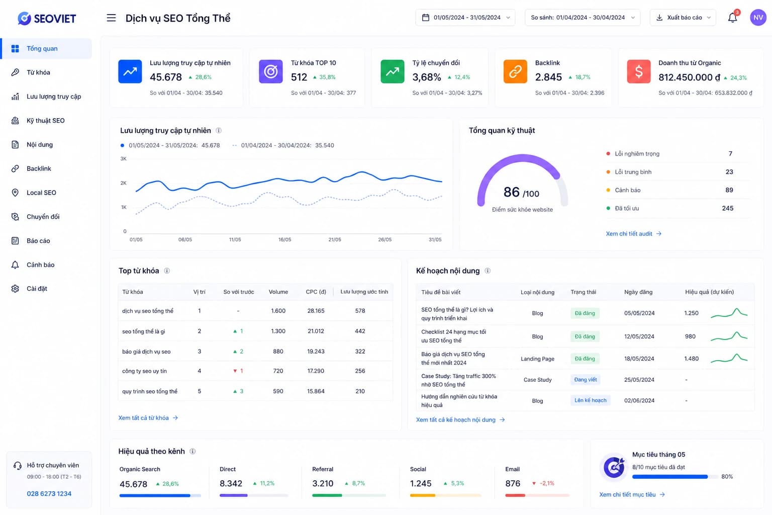The image size is (772, 515).
Task: Click the Từ khóa key icon
Action: [15, 72]
